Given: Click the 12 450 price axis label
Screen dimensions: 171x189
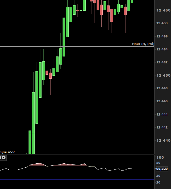Looking at the screenshot, I should pos(164,75).
